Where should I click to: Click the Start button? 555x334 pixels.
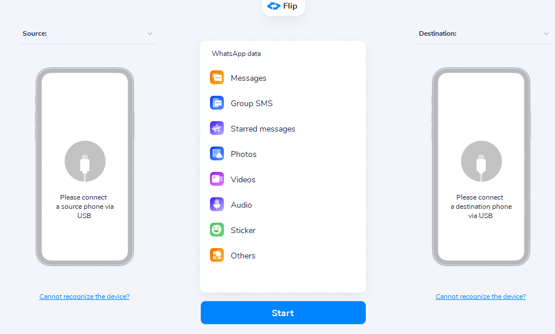[x=283, y=313]
